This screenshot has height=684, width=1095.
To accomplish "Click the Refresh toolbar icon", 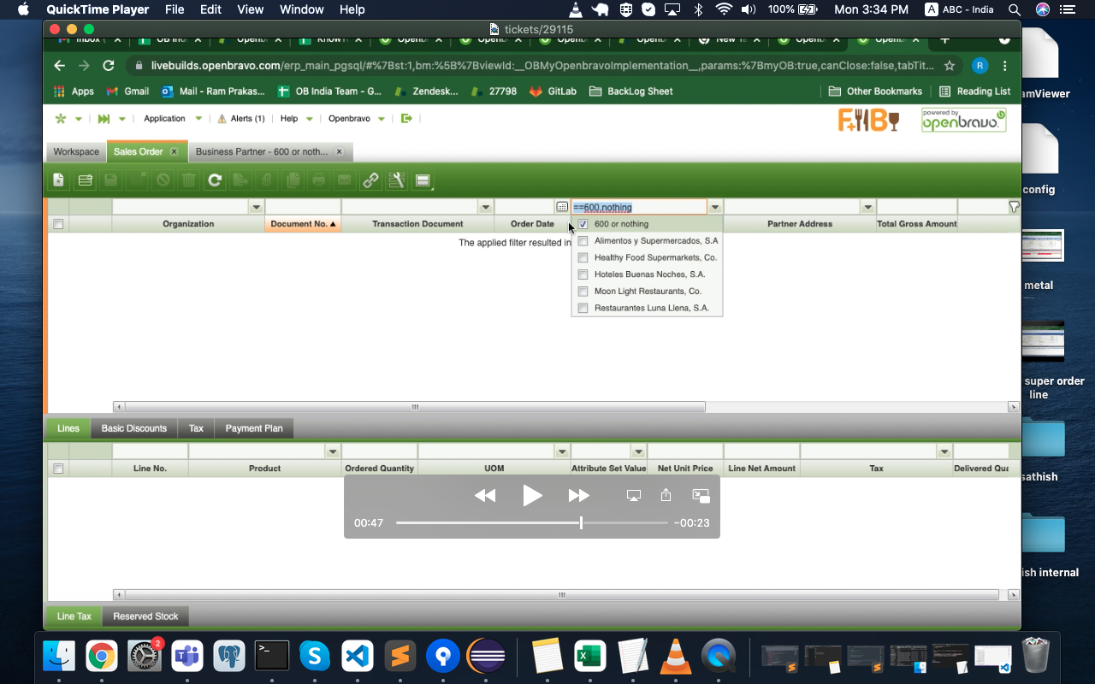I will (x=215, y=180).
